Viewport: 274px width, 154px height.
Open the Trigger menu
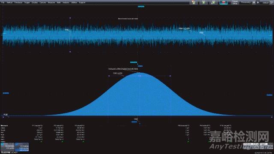click(x=27, y=3)
